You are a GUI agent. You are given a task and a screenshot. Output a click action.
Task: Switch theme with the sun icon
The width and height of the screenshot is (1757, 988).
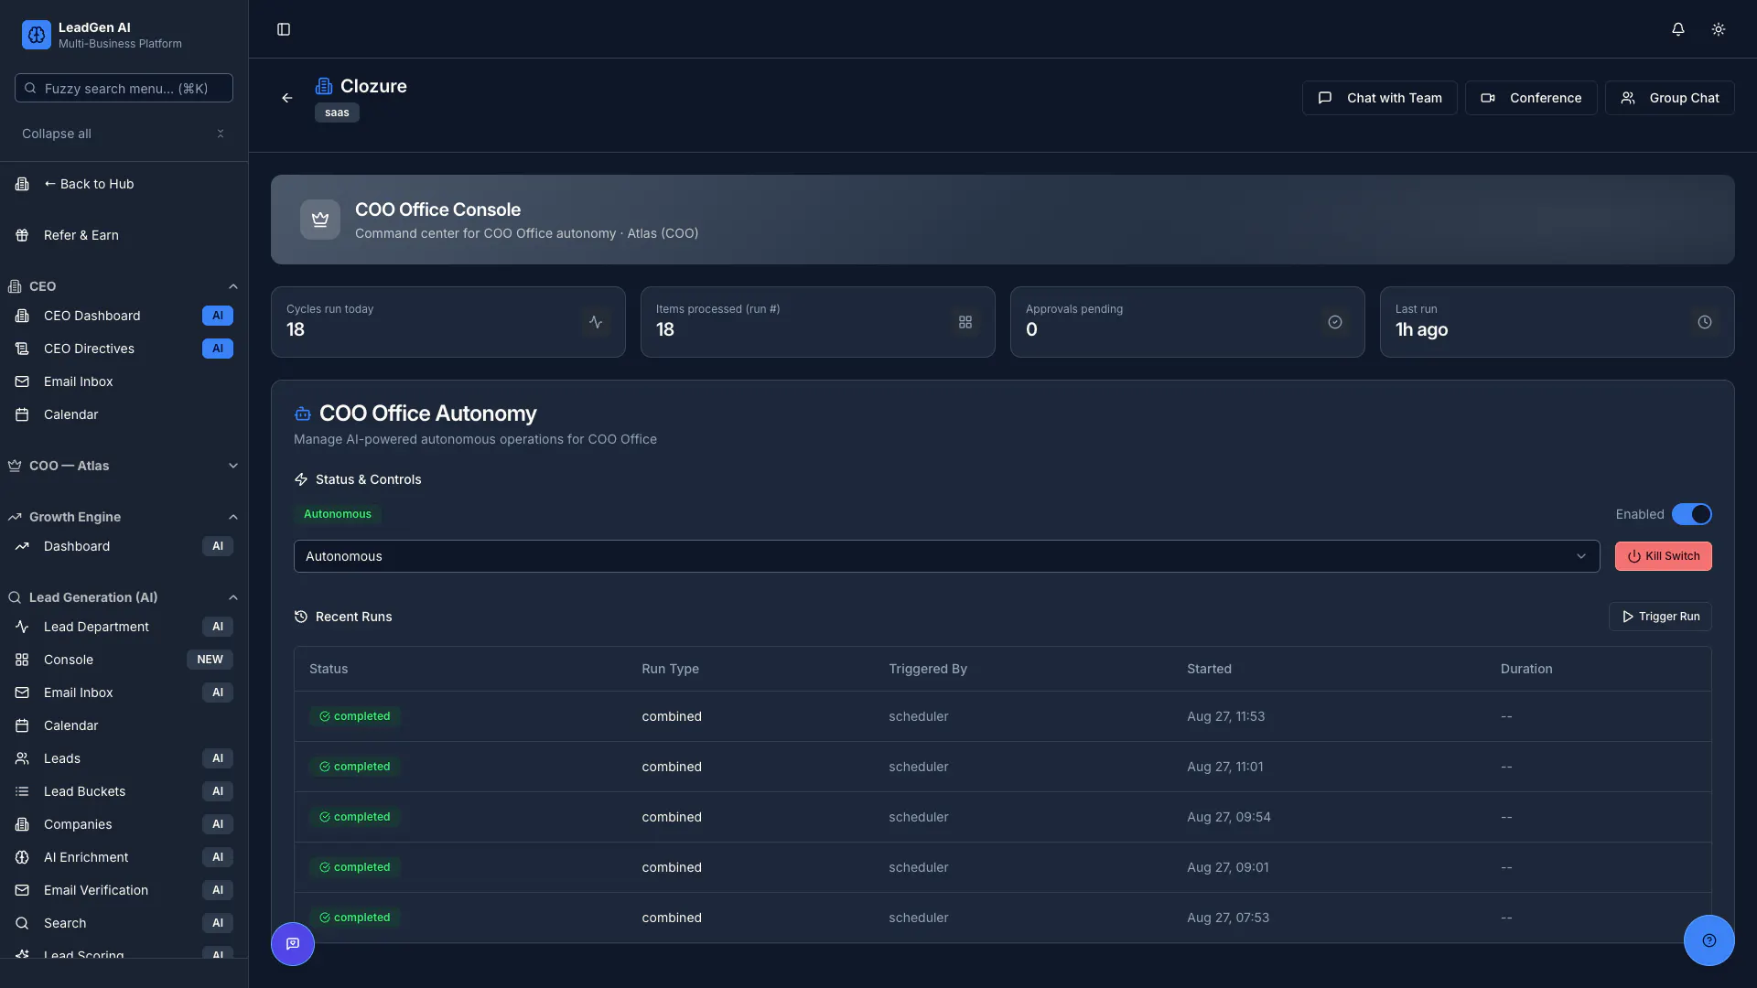[1719, 29]
